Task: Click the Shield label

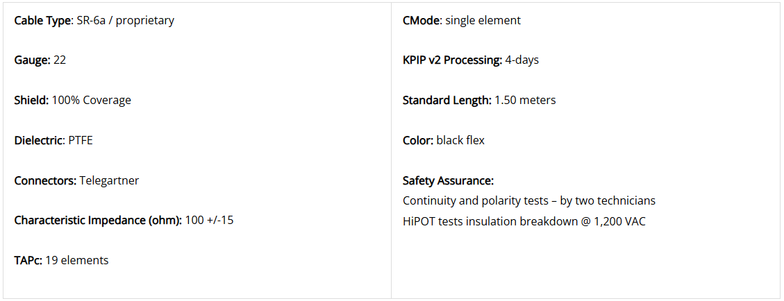Action: point(31,101)
